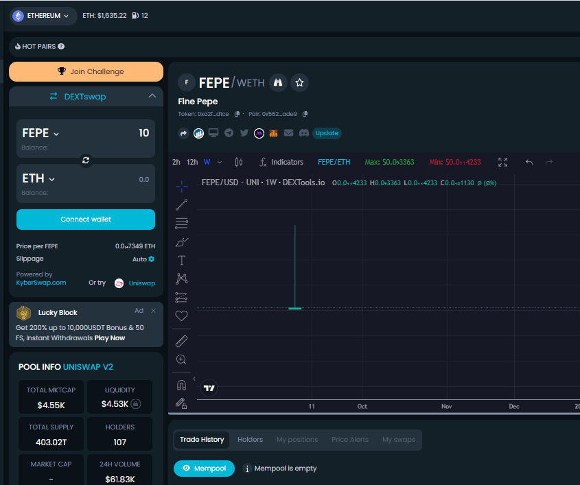Add FEPE/WETH to favorites with star
The height and width of the screenshot is (485, 580).
click(x=300, y=82)
